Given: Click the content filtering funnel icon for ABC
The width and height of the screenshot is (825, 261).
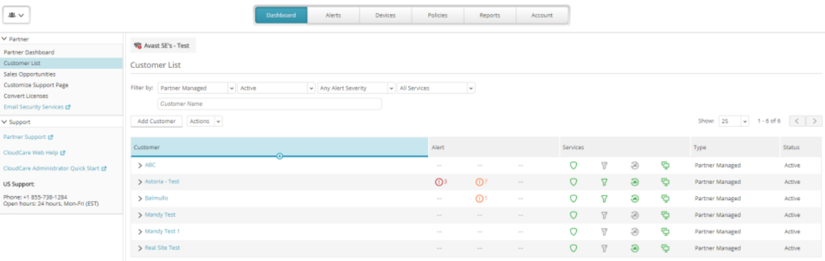Looking at the screenshot, I should 604,165.
